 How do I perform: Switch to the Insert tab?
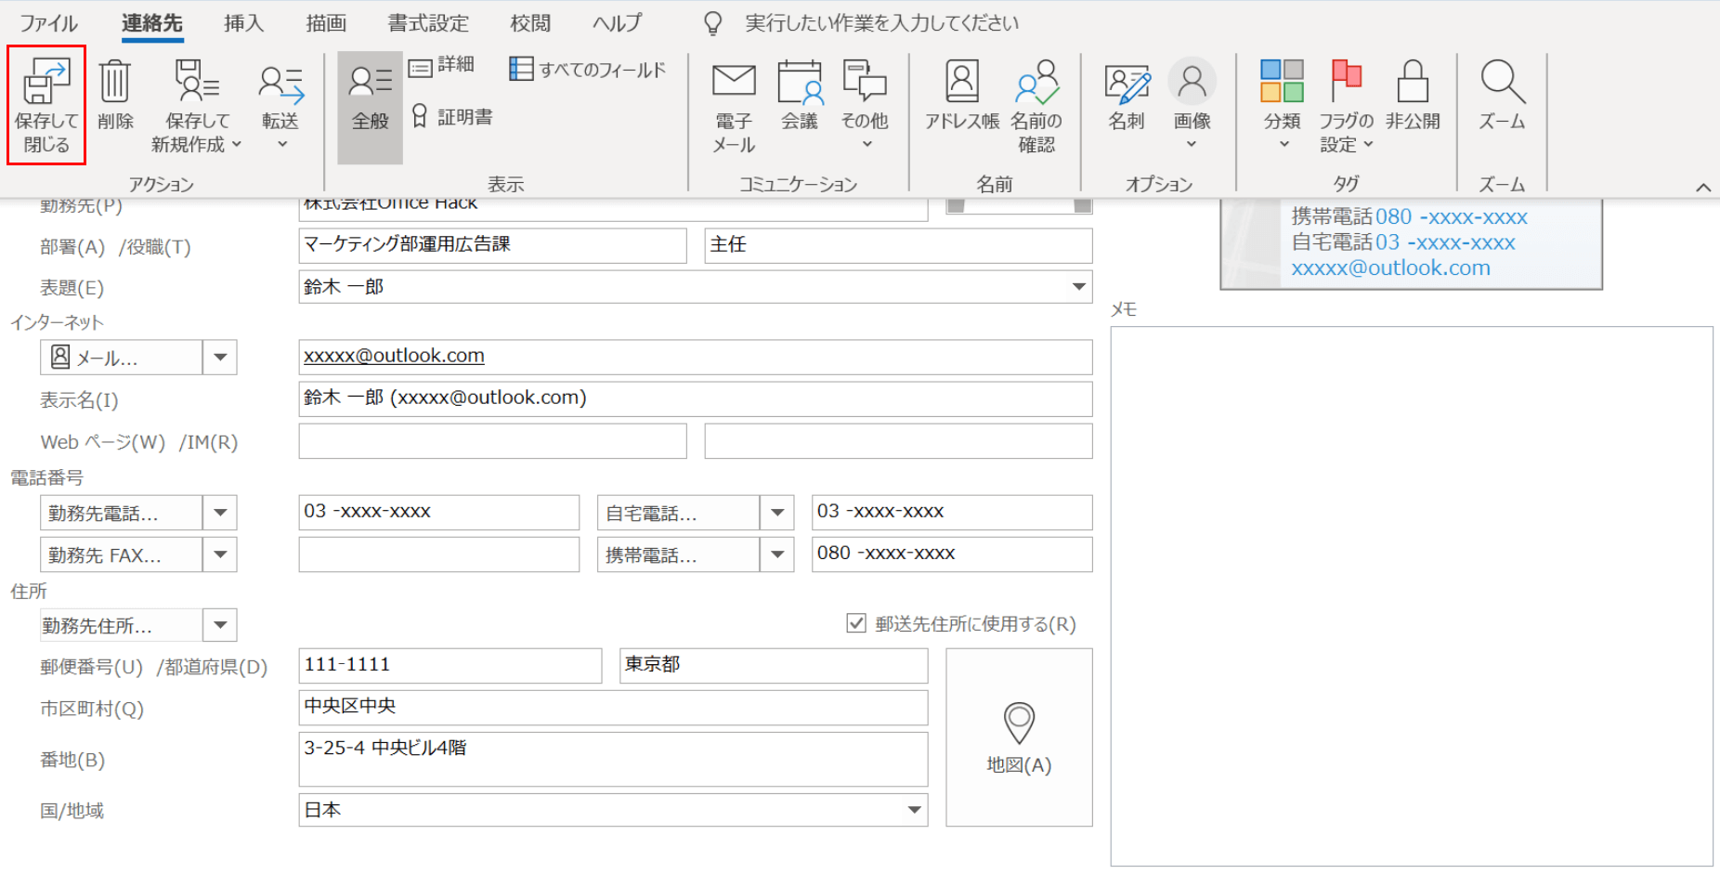coord(243,23)
